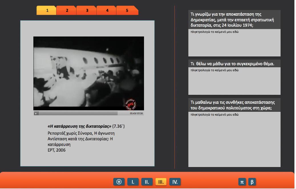This screenshot has height=189, width=296.
Task: Click the compass navigation icon
Action: [x=119, y=182]
